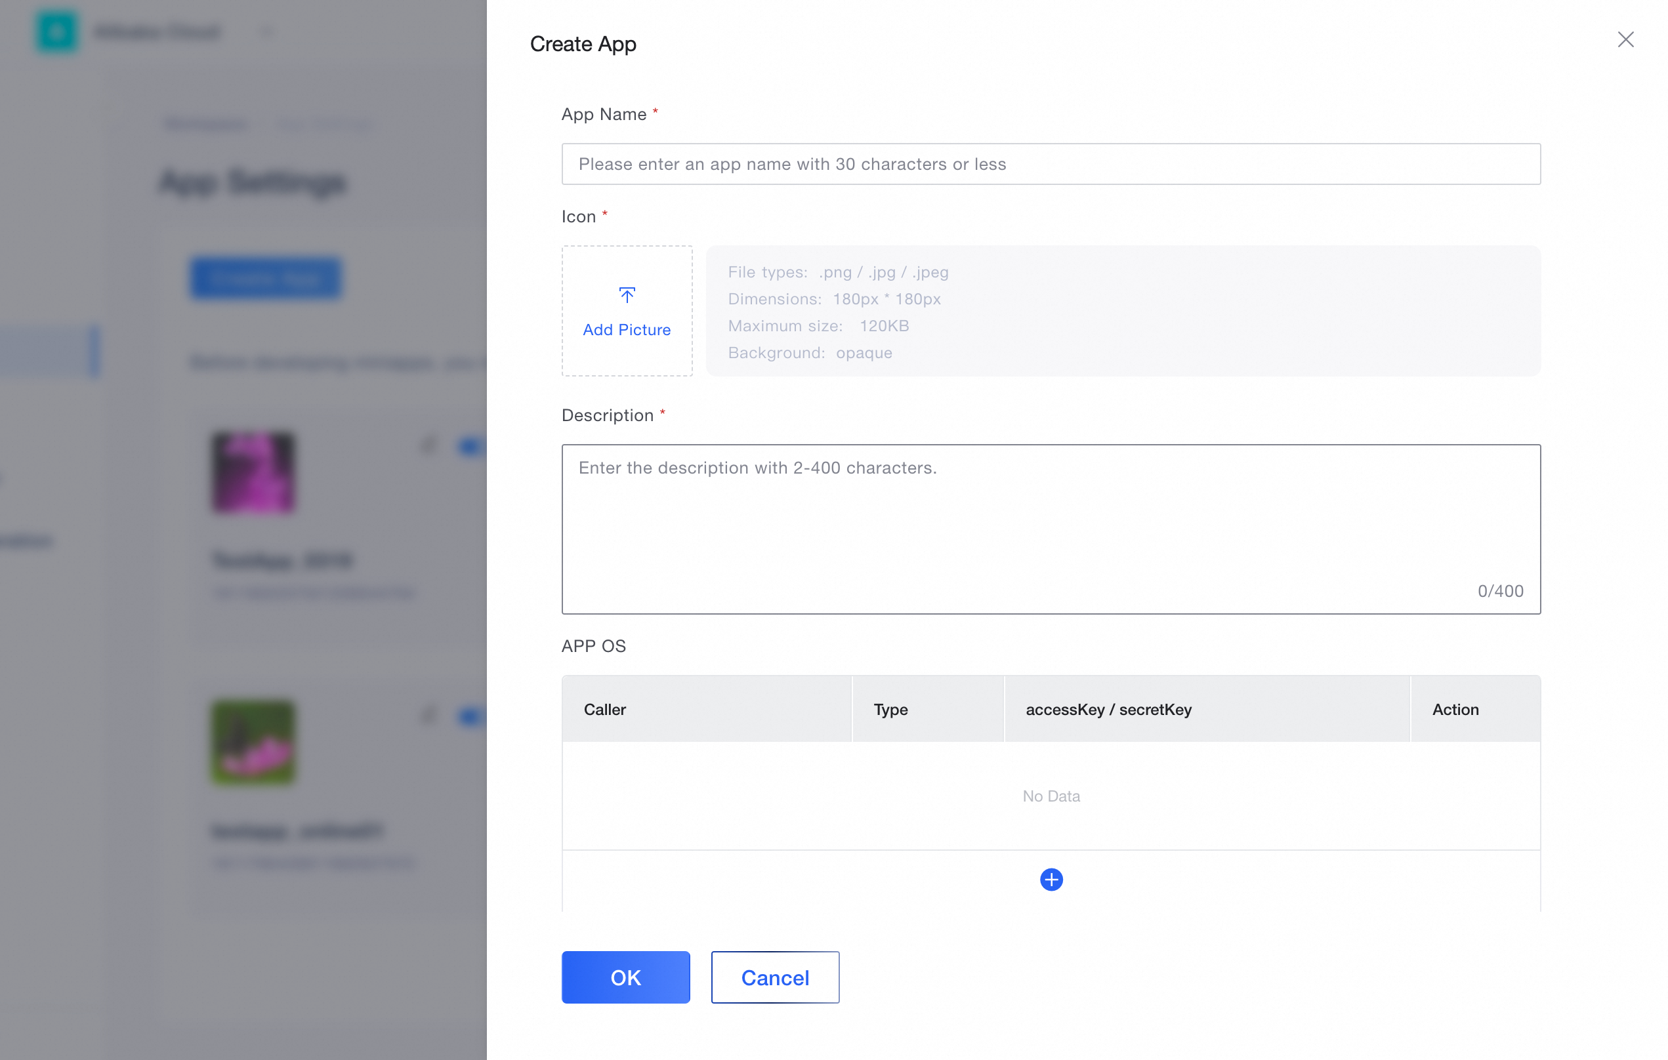Open the green app thumbnail

coord(253,743)
